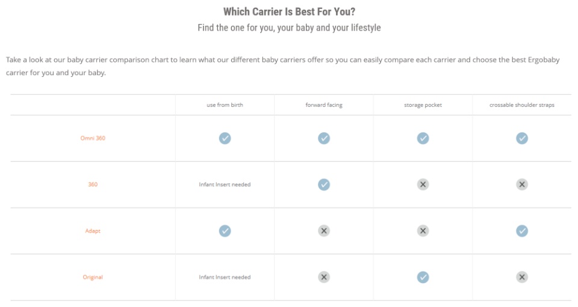Click the storage pocket column header
This screenshot has height=307, width=578.
click(x=423, y=105)
